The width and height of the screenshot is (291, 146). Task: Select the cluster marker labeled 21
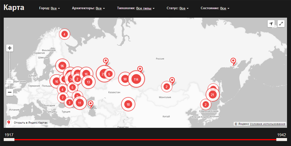coord(212,95)
